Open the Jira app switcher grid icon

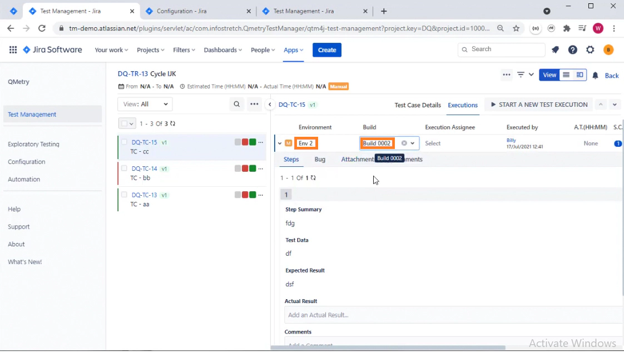(13, 50)
